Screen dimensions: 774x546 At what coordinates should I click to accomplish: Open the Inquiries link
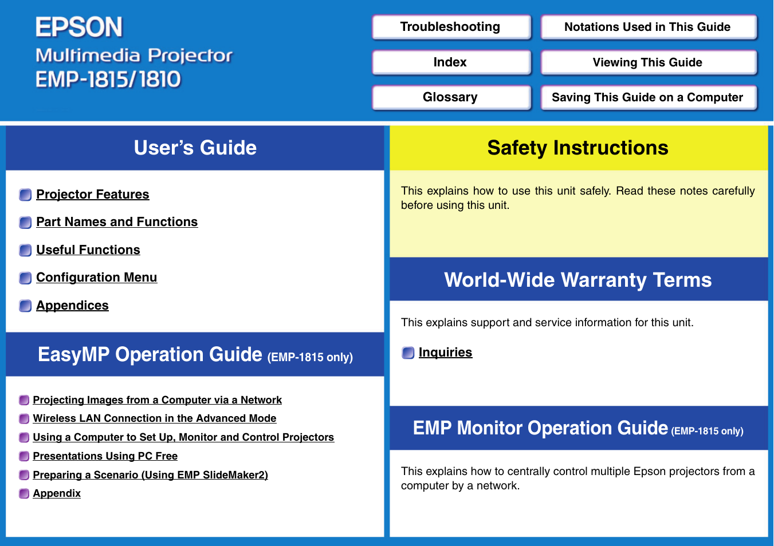click(x=445, y=353)
